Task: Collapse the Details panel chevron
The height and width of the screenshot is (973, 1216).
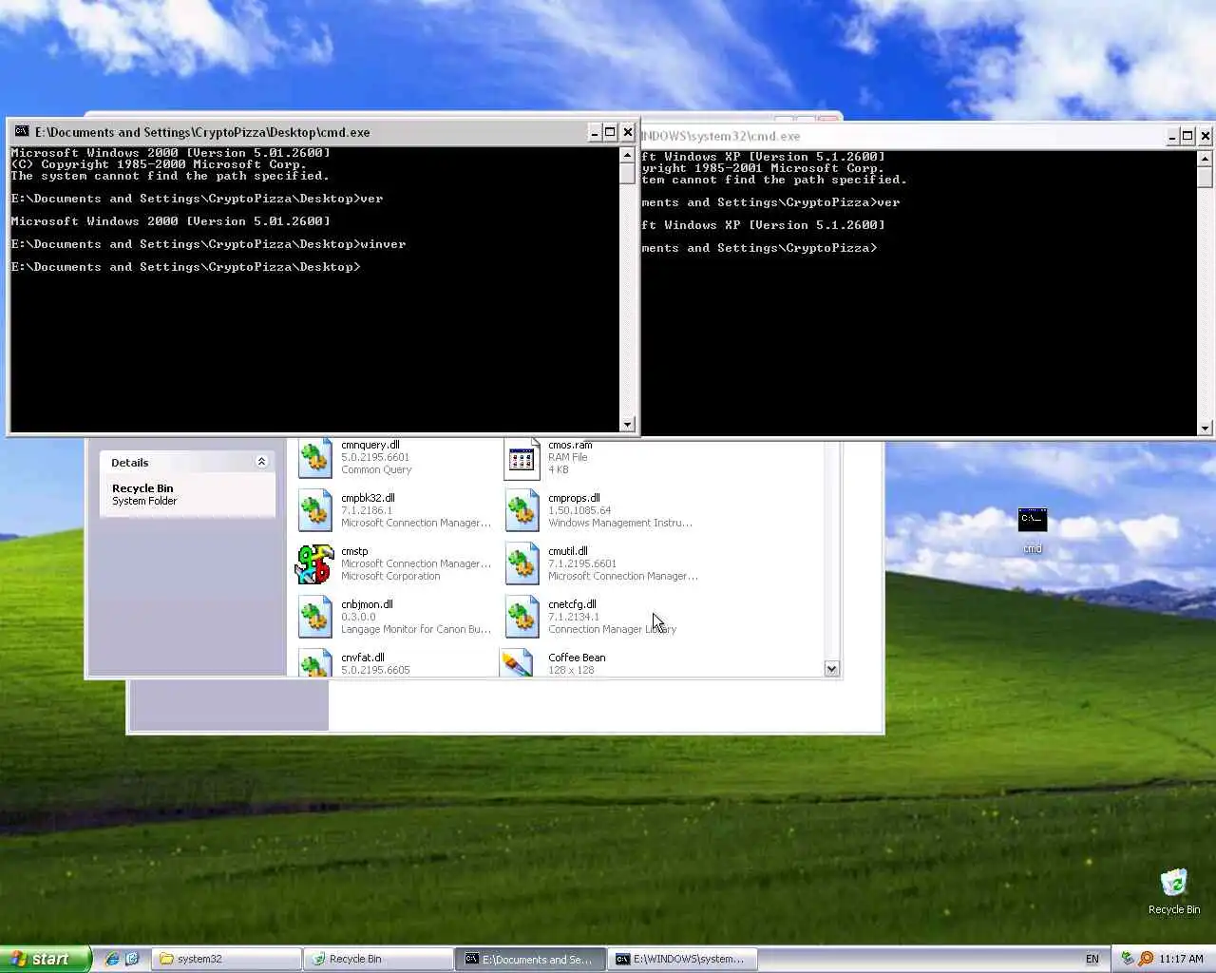Action: (x=261, y=462)
